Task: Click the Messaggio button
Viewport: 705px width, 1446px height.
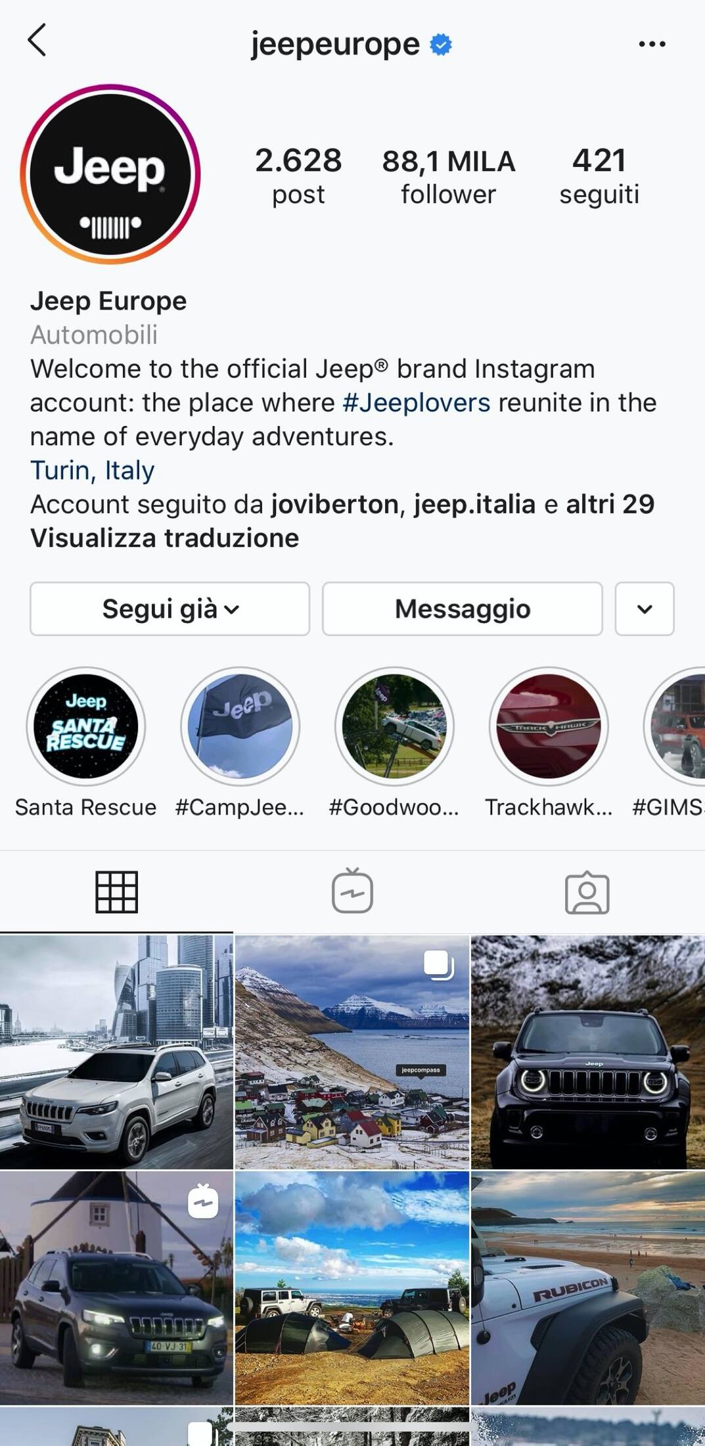Action: coord(463,609)
